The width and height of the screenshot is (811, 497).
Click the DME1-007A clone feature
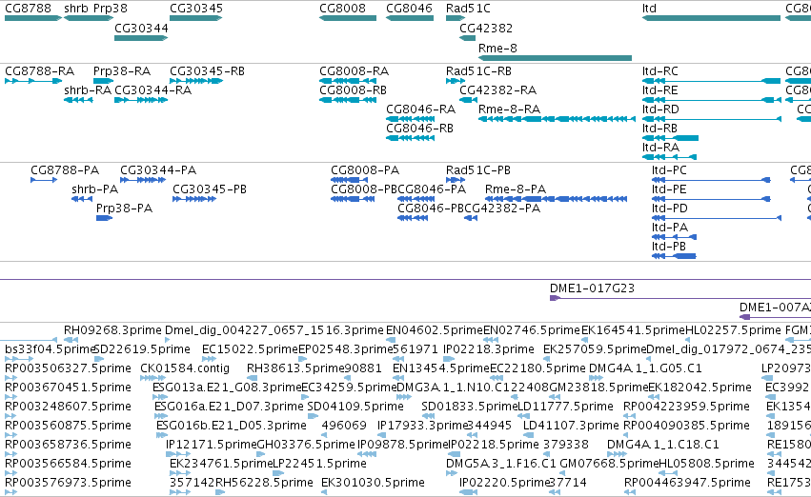pyautogui.click(x=776, y=317)
